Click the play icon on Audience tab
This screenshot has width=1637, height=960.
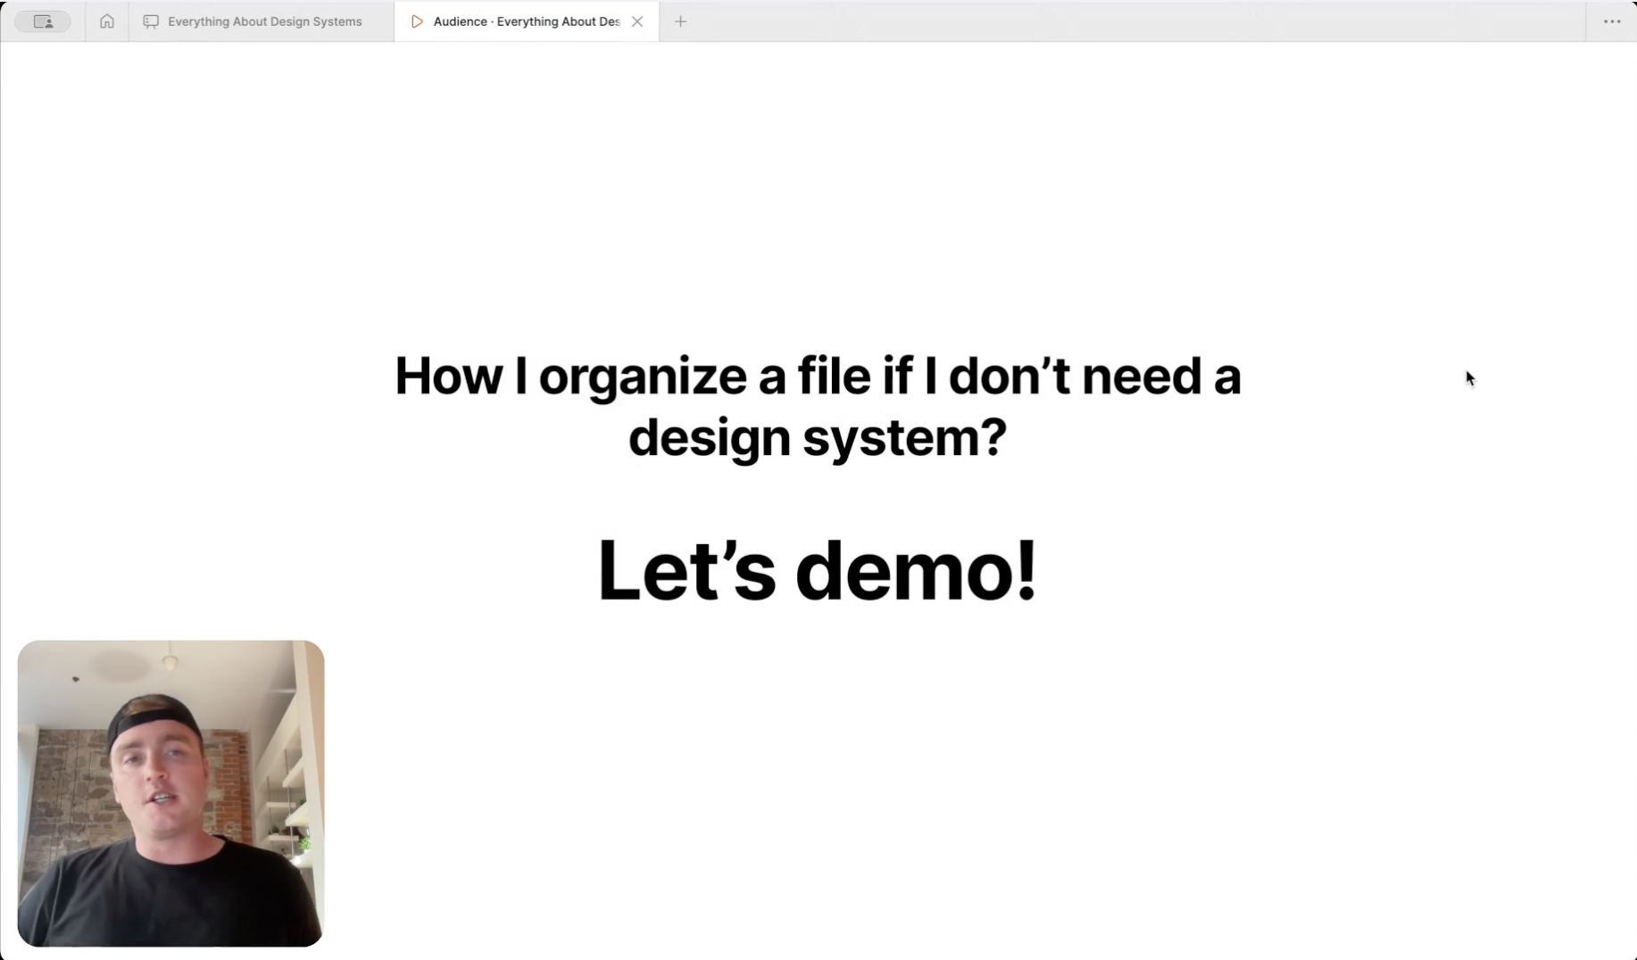point(417,21)
